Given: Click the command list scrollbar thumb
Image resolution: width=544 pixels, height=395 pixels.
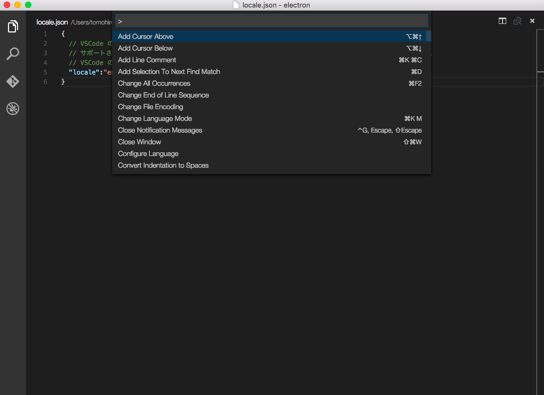Looking at the screenshot, I should 429,36.
